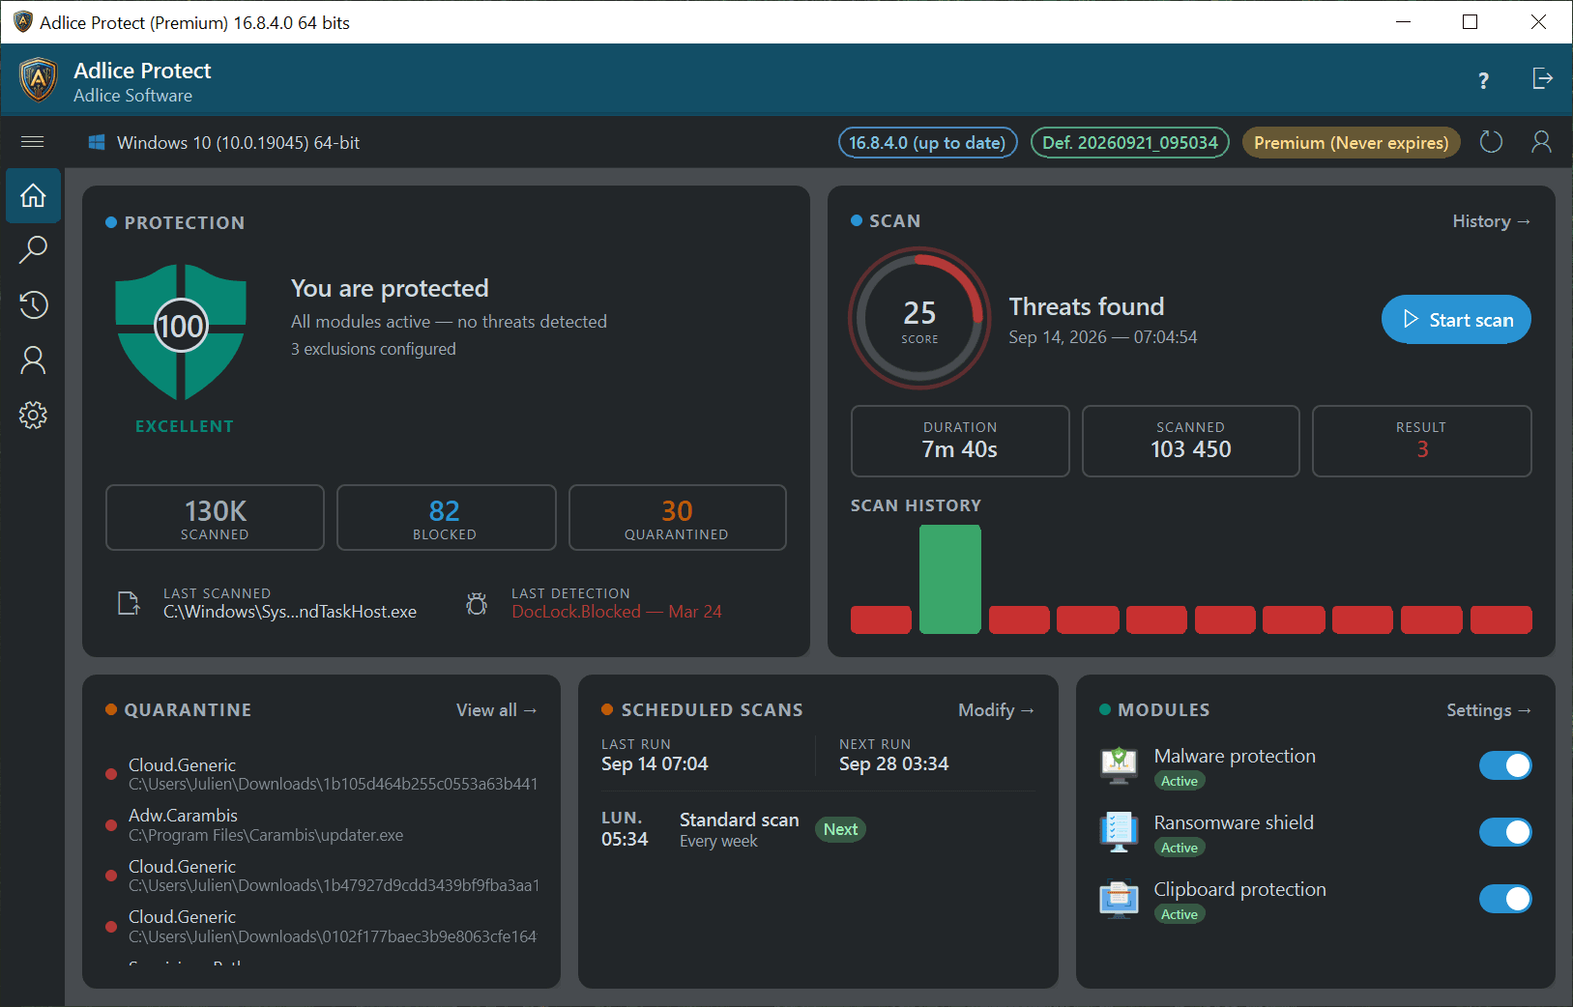Click Modify scheduled scans

[996, 710]
